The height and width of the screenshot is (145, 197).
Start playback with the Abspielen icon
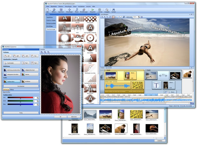(92, 10)
